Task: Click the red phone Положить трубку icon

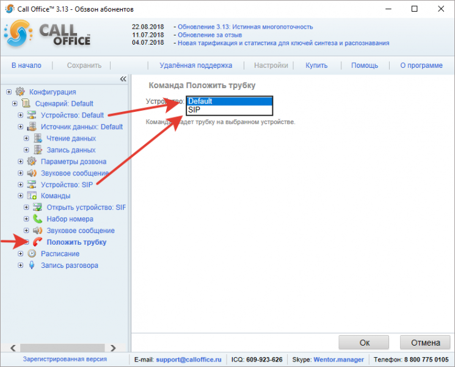Action: click(37, 242)
